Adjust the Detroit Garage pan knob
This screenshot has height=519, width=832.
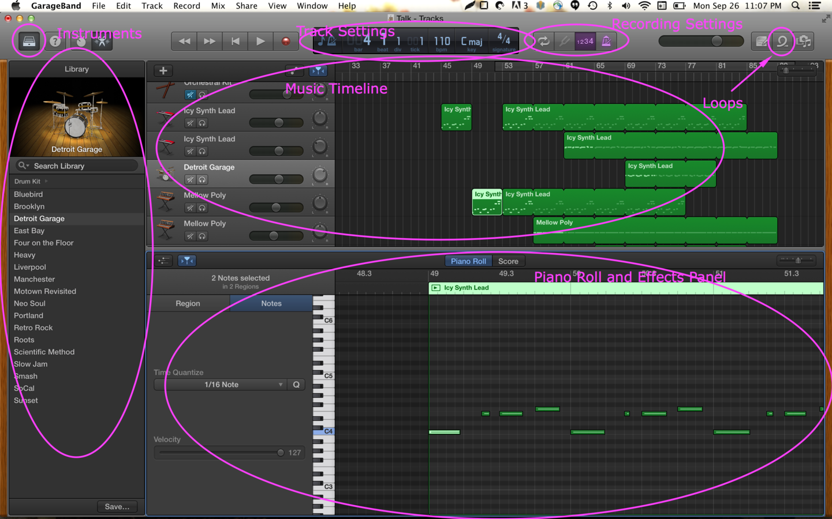(x=320, y=174)
